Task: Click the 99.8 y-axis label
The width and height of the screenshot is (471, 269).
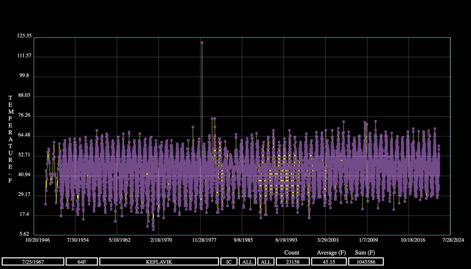Action: click(x=24, y=76)
